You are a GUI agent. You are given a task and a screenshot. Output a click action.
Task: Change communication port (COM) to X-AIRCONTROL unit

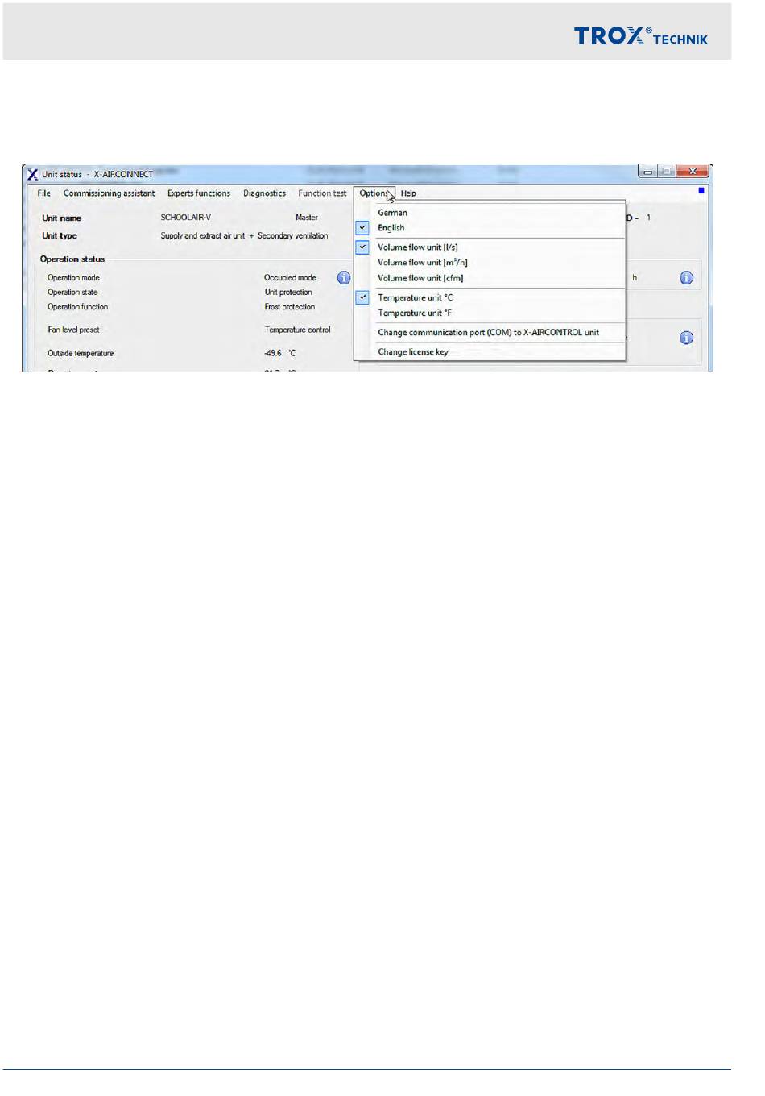490,332
